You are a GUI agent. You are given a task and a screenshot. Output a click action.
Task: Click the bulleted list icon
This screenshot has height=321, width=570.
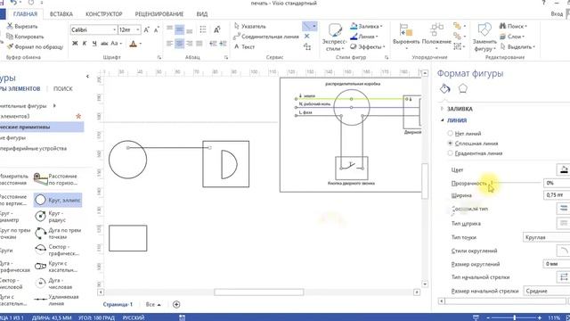[203, 29]
